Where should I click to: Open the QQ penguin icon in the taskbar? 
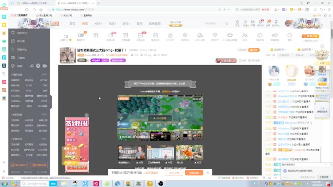click(75, 184)
